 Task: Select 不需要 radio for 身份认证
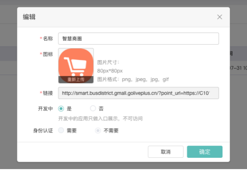[98, 131]
